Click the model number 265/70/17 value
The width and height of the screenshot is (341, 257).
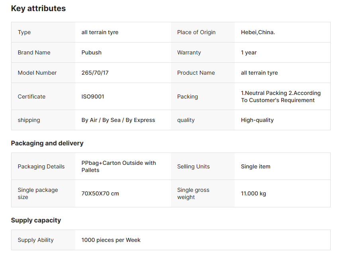pyautogui.click(x=95, y=73)
